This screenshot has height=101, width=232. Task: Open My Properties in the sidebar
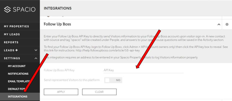pos(20,26)
